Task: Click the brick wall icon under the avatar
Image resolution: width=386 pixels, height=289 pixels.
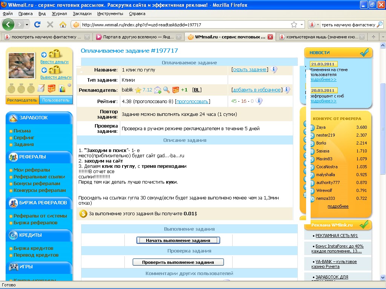Action: [x=52, y=89]
